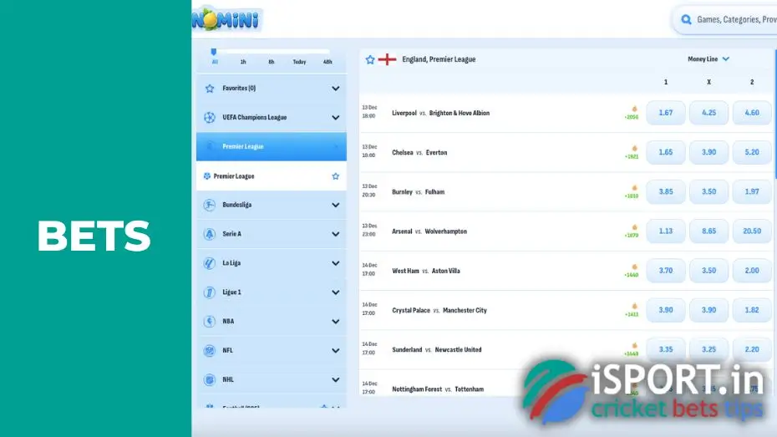The height and width of the screenshot is (437, 777).
Task: Click the England flag icon
Action: pos(387,59)
